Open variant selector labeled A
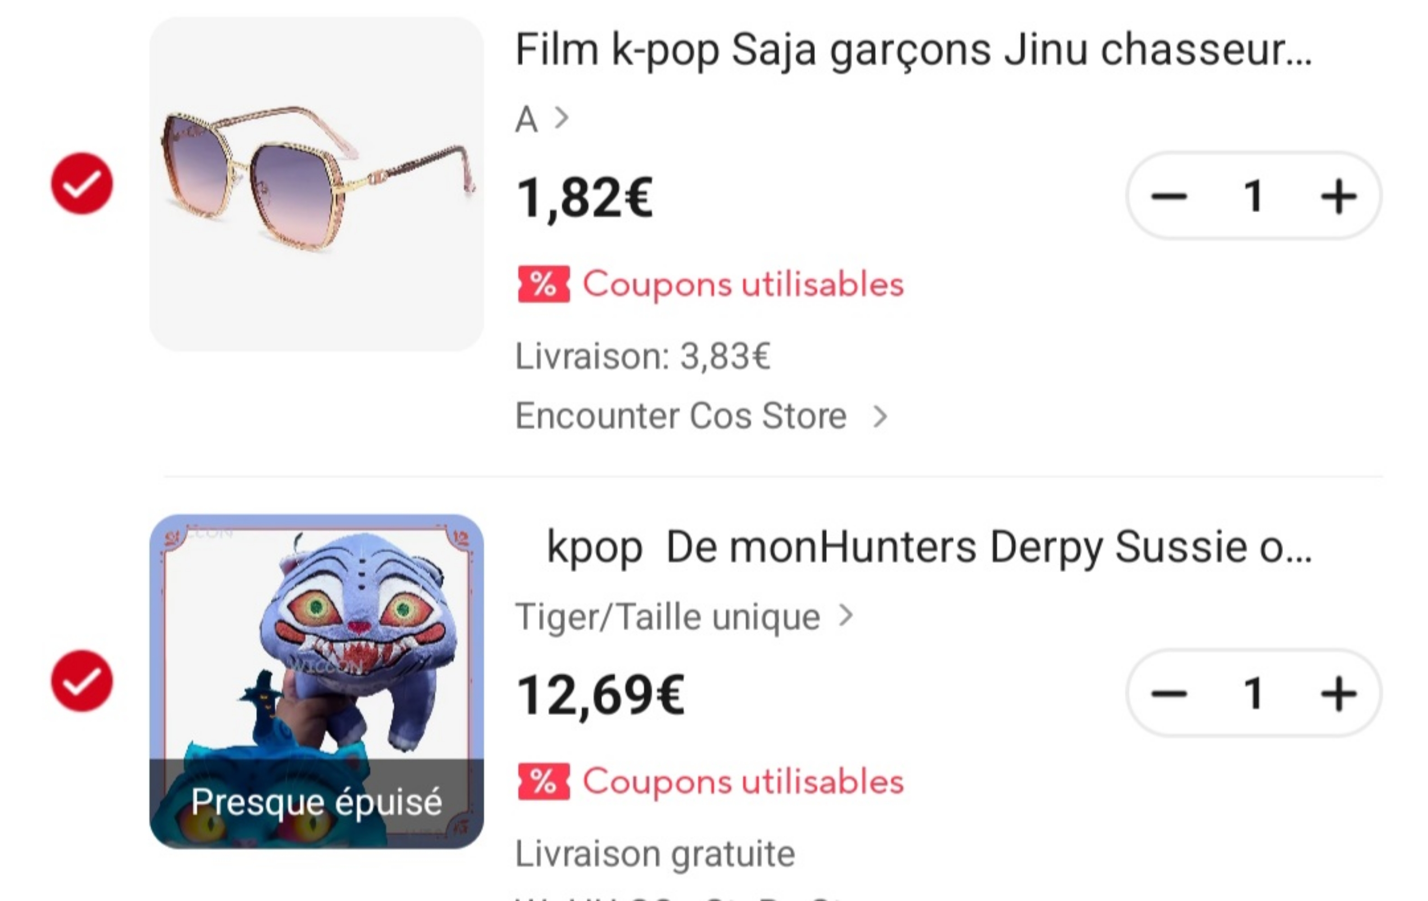The width and height of the screenshot is (1428, 901). click(541, 119)
